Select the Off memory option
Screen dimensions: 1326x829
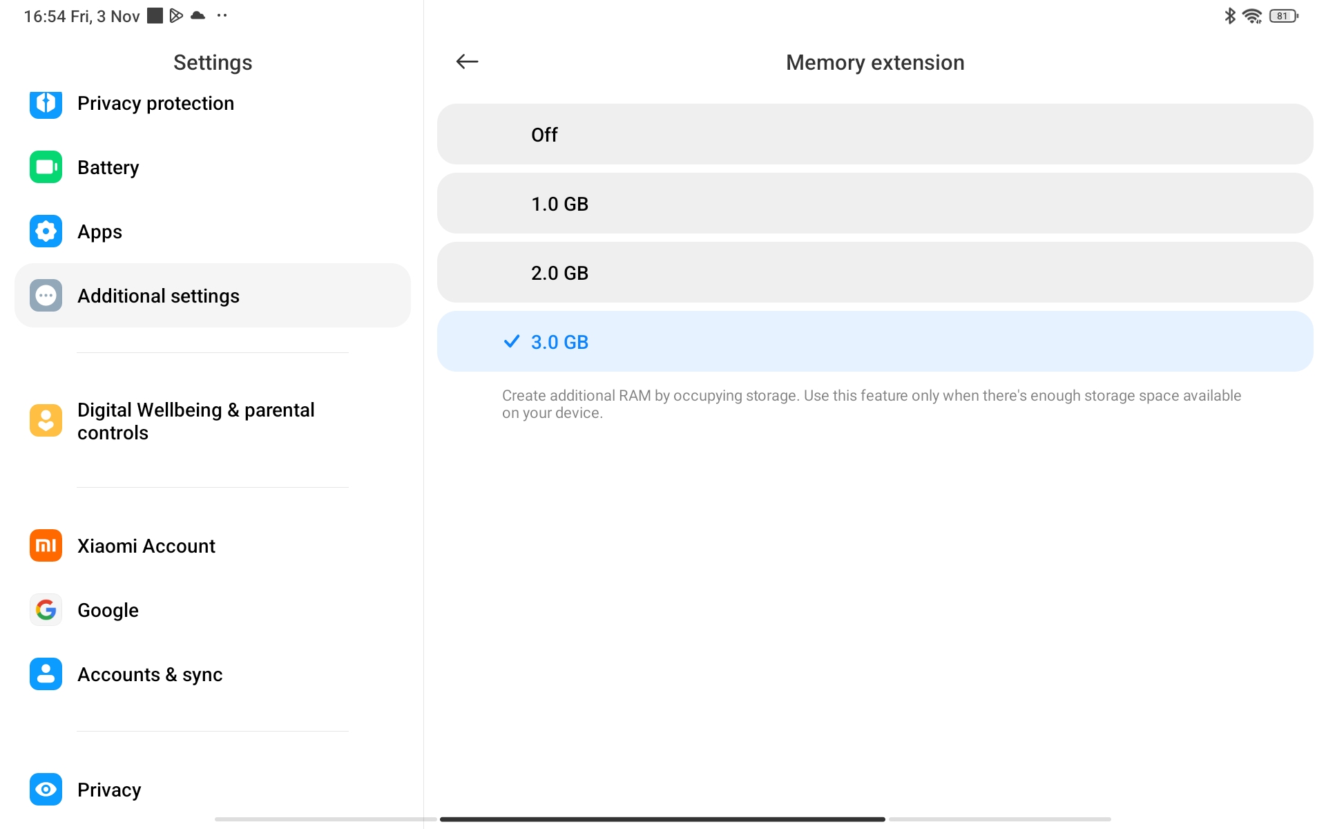874,135
